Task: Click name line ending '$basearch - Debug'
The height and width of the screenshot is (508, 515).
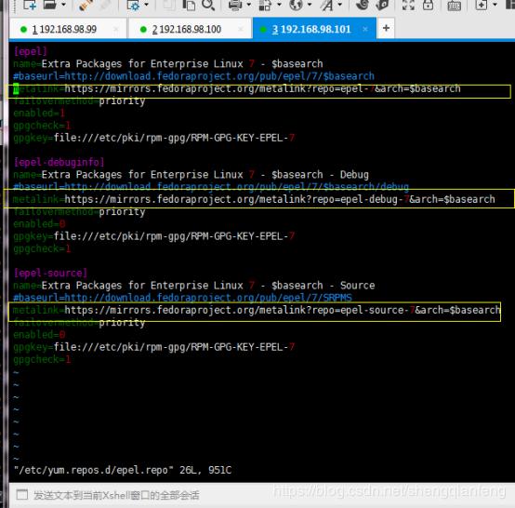Action: [191, 175]
